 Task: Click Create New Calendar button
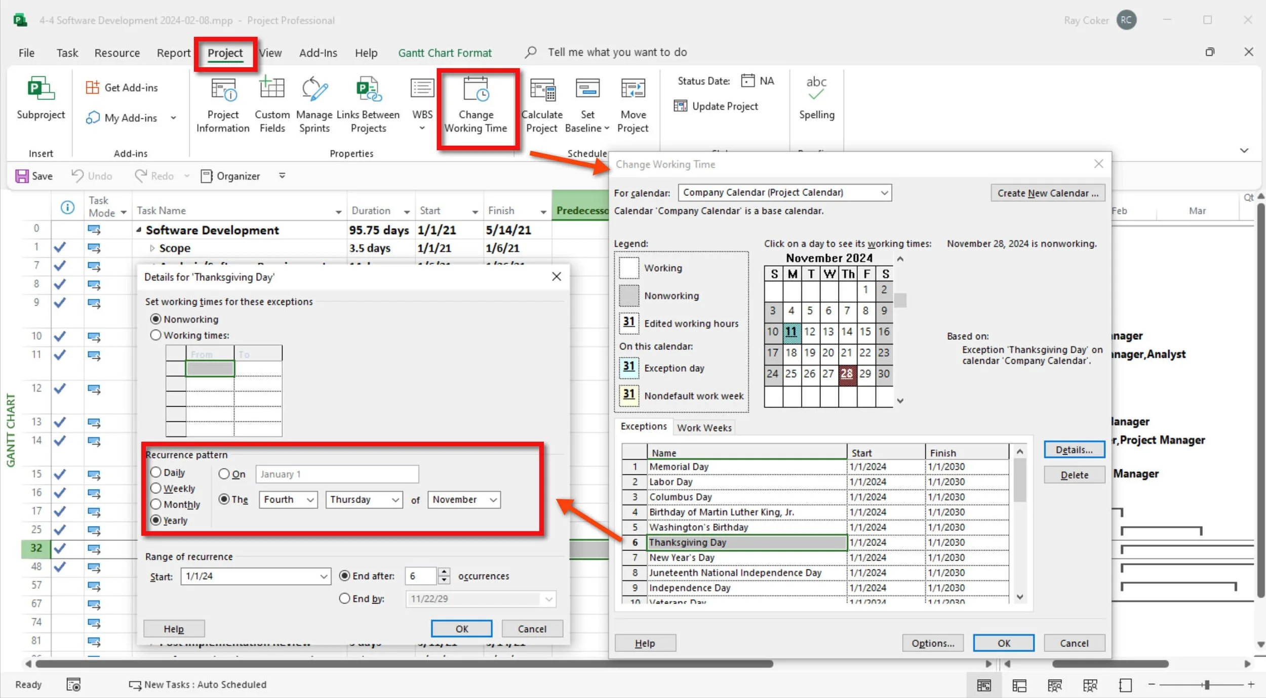click(x=1048, y=193)
